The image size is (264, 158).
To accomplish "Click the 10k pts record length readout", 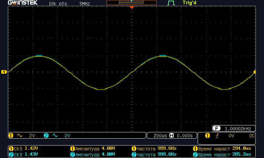I will click(x=58, y=4).
